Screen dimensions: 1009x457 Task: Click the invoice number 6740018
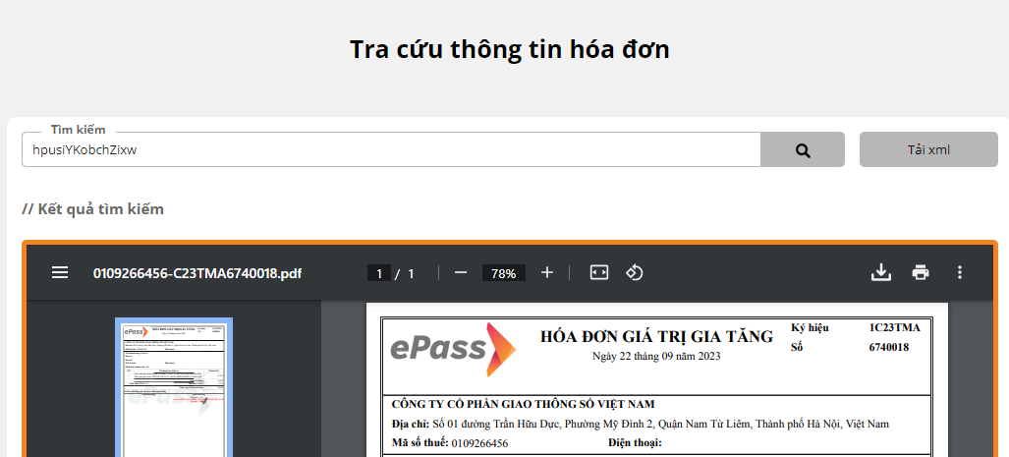coord(889,348)
